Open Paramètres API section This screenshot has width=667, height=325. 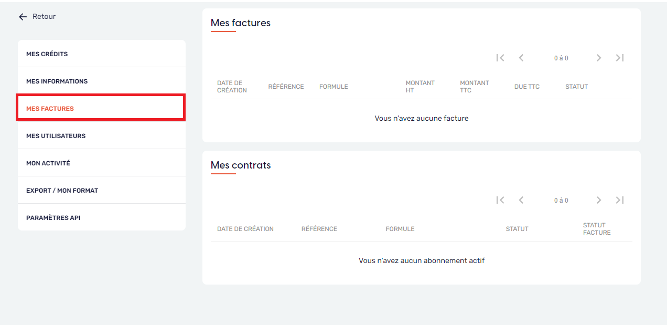coord(53,218)
